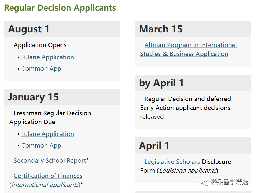Screen dimensions: 256x193
Task: Click the April 1 heading above Legislative Scholars
Action: coord(154,146)
